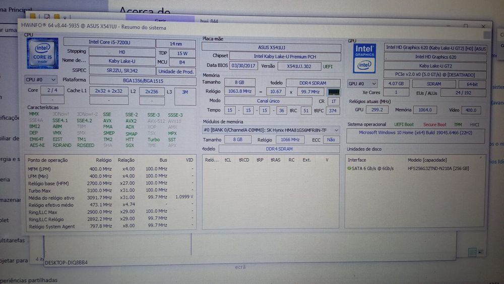Click the Core count field 2 / 4
Image resolution: width=504 pixels, height=284 pixels.
tap(52, 90)
